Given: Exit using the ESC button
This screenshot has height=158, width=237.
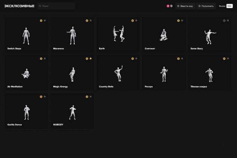Looking at the screenshot, I should 229,6.
